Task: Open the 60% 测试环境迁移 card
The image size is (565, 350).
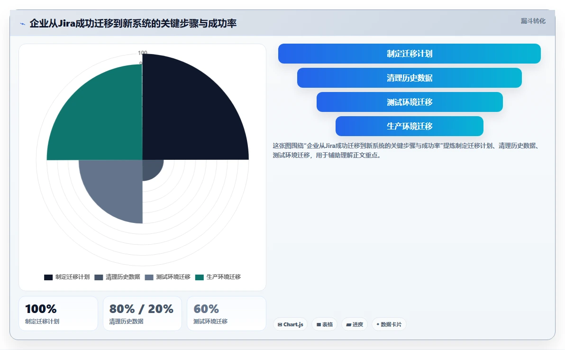Action: (x=226, y=313)
